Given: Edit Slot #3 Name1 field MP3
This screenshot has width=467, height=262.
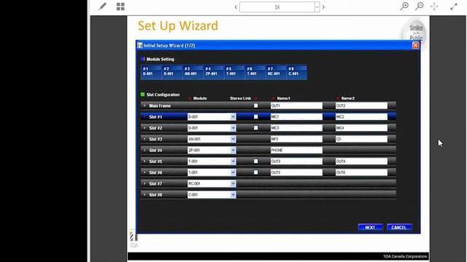Looking at the screenshot, I should [x=296, y=139].
